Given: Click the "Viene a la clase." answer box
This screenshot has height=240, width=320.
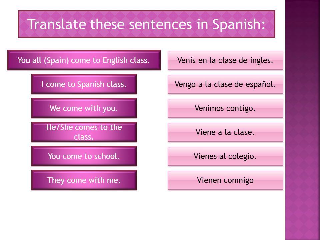Looking at the screenshot, I should [225, 132].
